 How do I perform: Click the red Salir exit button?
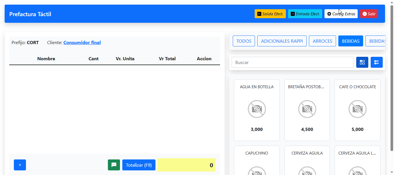369,14
